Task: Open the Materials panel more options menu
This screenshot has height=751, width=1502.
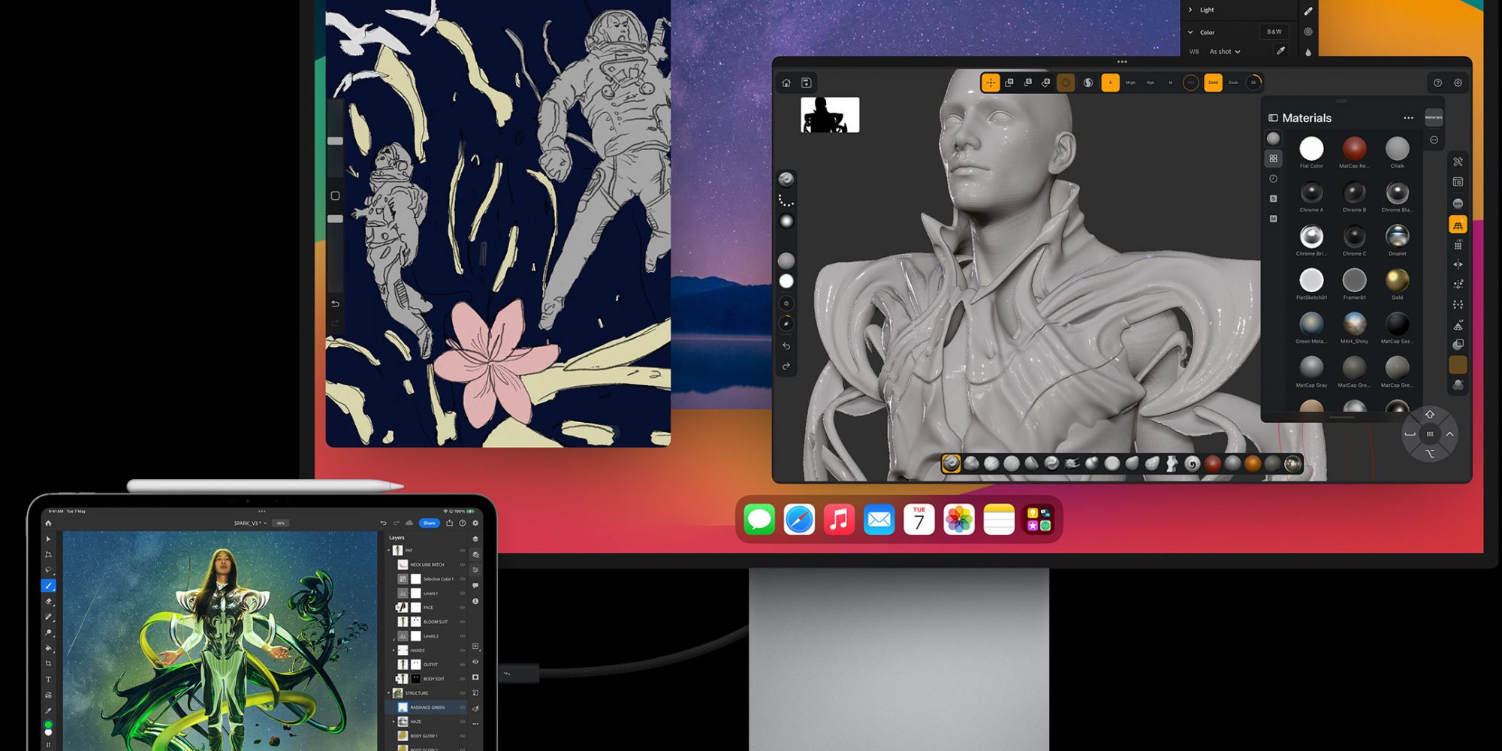Action: tap(1408, 118)
